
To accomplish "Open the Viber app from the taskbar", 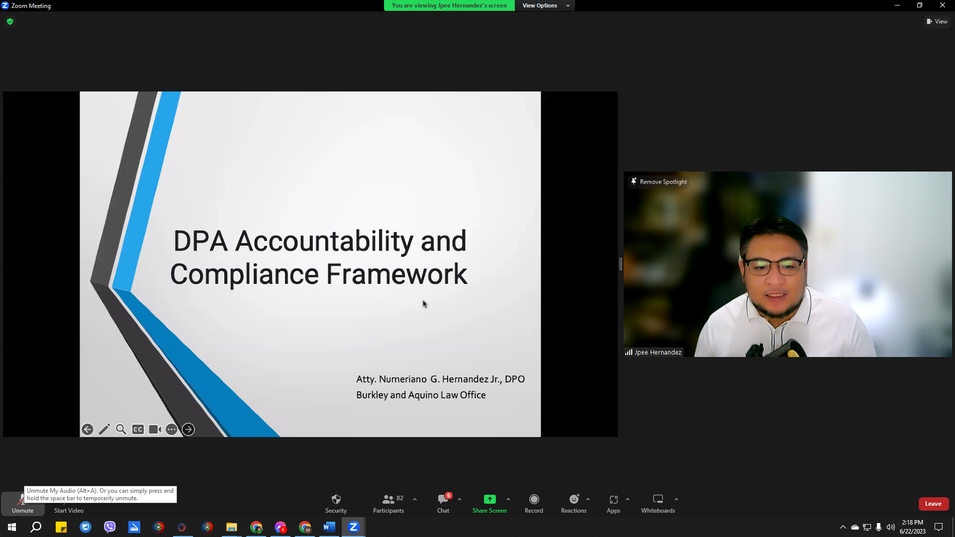I will pos(109,527).
